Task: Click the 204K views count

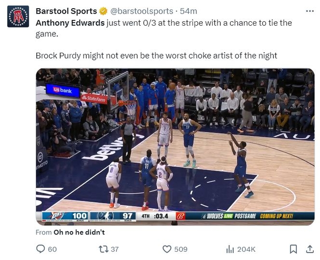Action: coord(246,249)
